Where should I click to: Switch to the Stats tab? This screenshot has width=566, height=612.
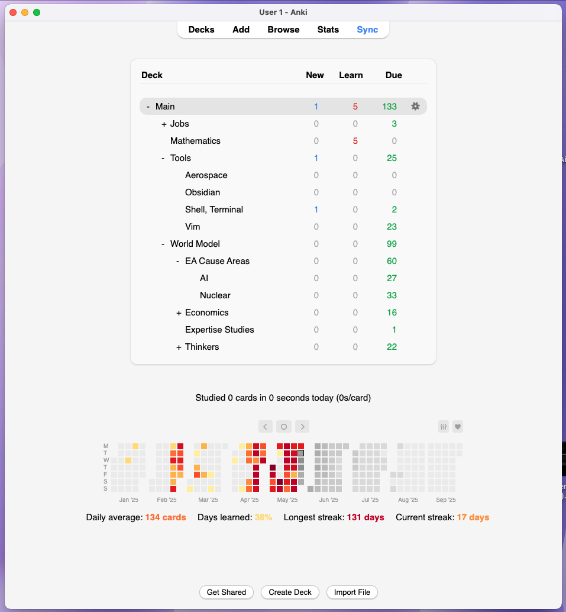[x=328, y=30]
